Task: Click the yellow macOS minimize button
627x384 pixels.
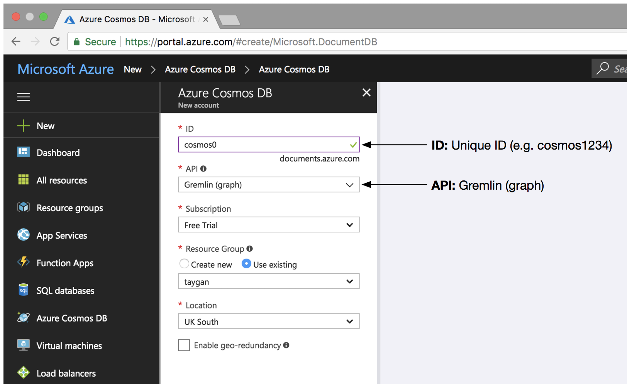Action: pyautogui.click(x=30, y=17)
